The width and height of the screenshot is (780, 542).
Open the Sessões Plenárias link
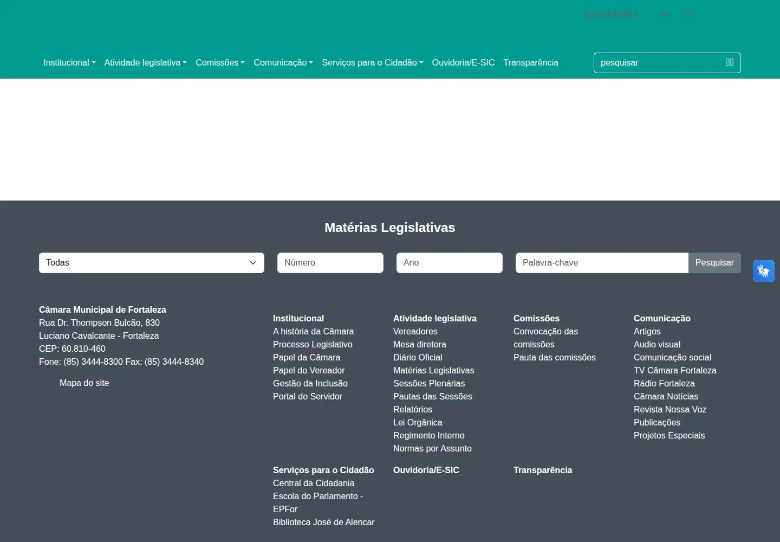coord(429,383)
